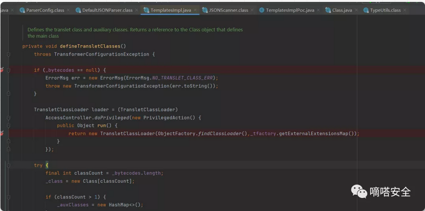Switch to the ParserConfig.class tab
This screenshot has width=425, height=211.
click(x=45, y=10)
